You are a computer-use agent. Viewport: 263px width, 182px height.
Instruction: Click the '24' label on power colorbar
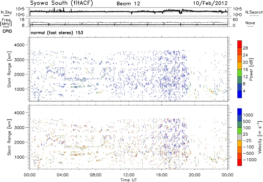coord(245,55)
